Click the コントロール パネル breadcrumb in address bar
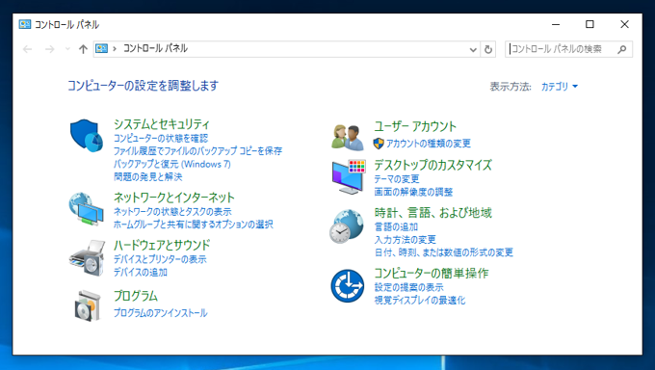 coord(155,48)
